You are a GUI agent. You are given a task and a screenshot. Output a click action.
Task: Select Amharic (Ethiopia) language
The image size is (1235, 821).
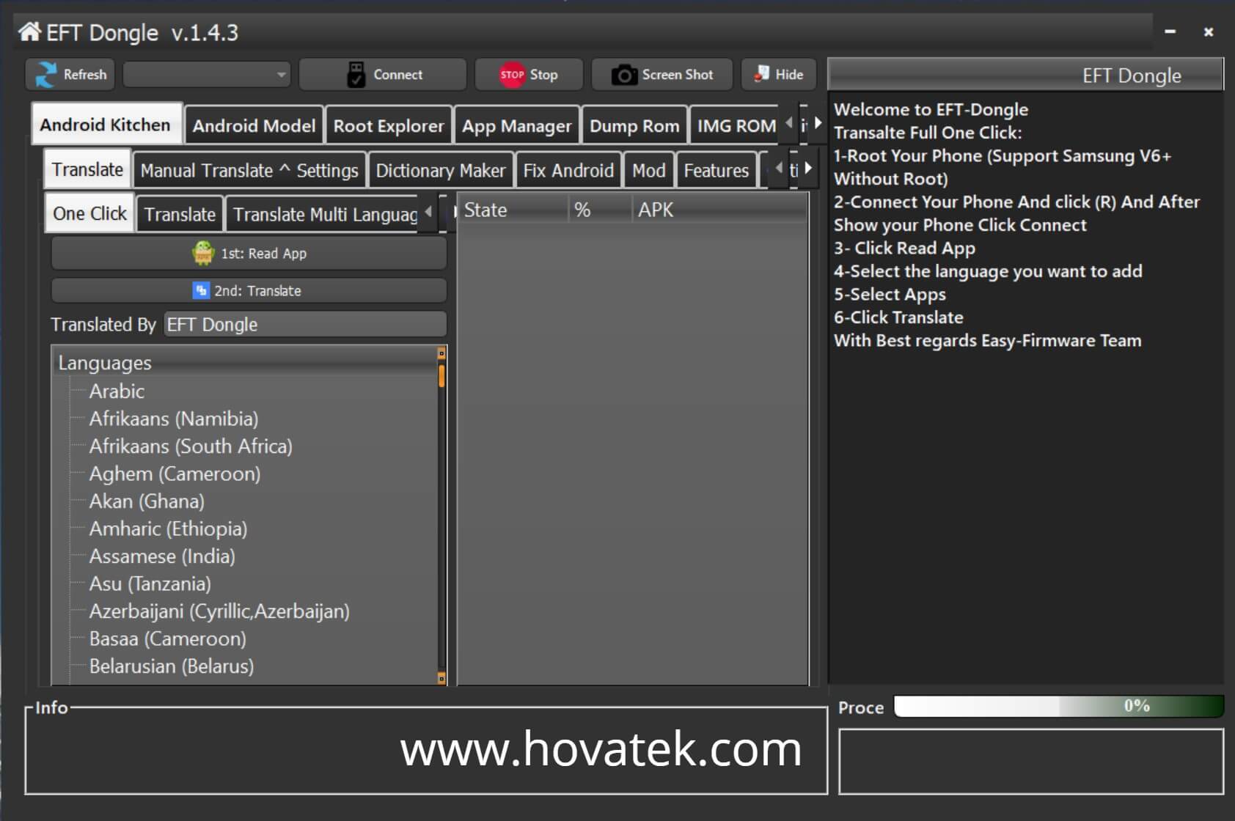pos(168,529)
